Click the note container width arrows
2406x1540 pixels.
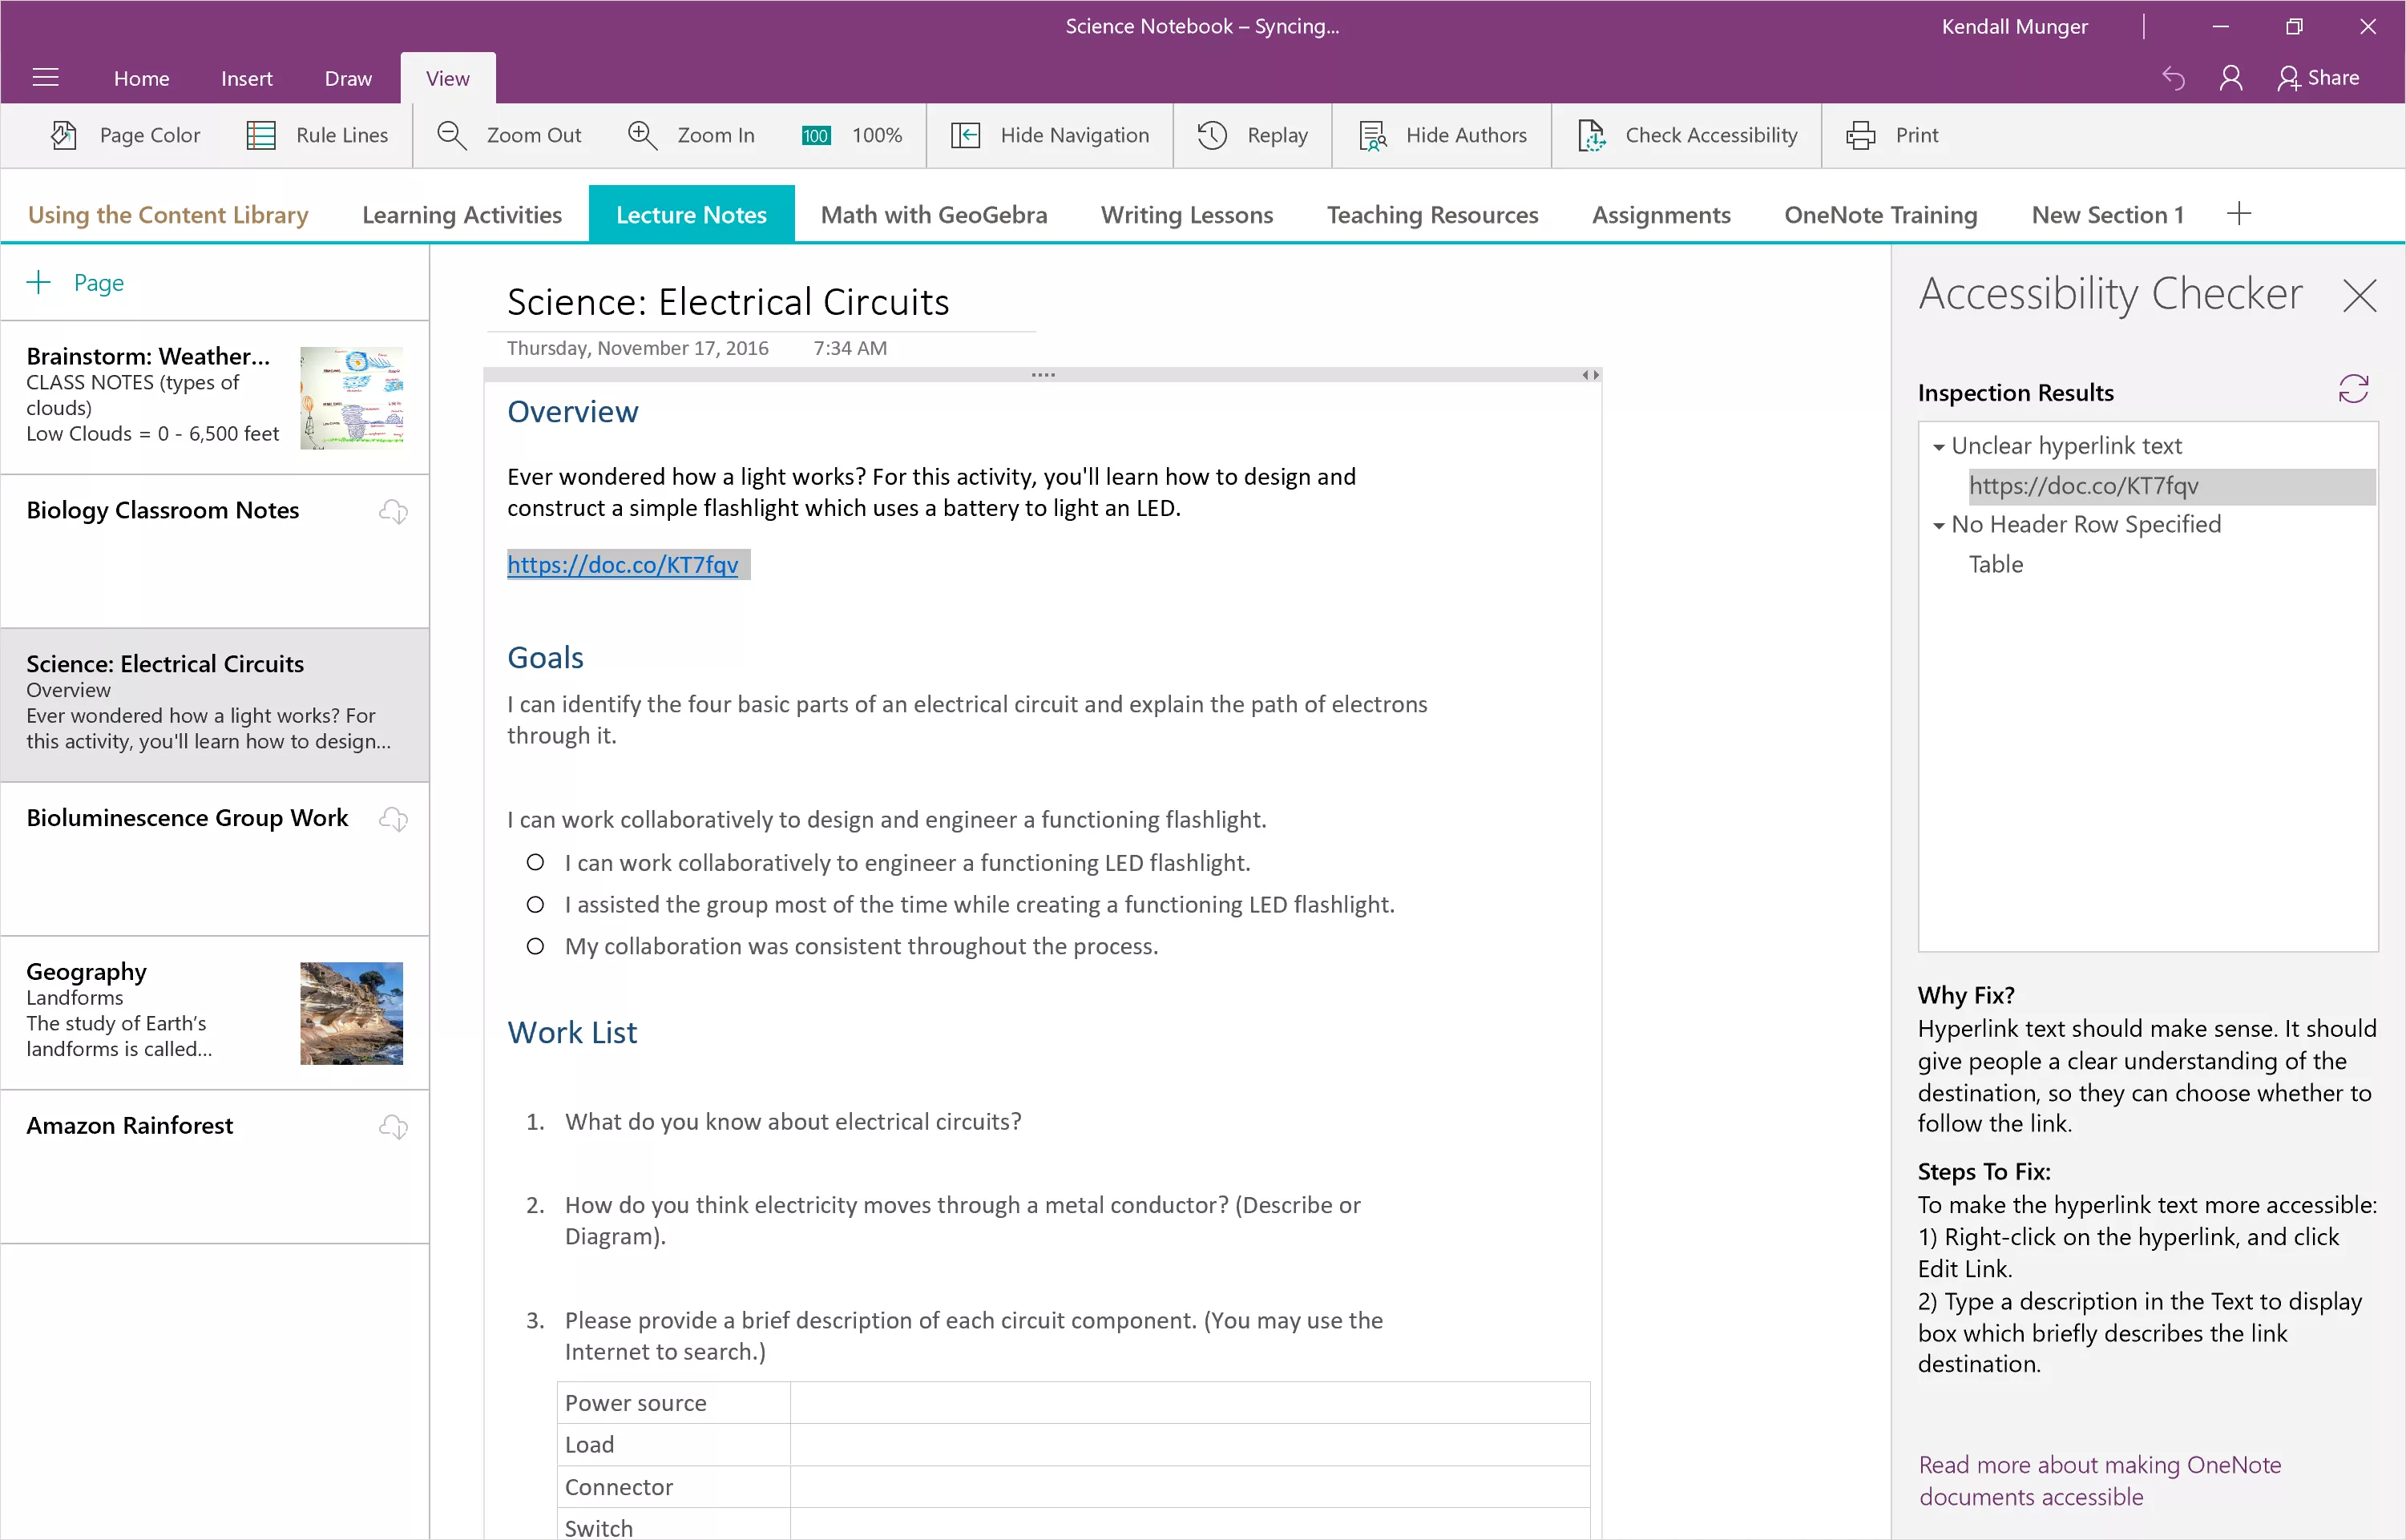coord(1590,375)
